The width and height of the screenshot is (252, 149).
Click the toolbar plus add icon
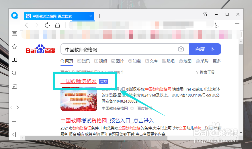227,25
